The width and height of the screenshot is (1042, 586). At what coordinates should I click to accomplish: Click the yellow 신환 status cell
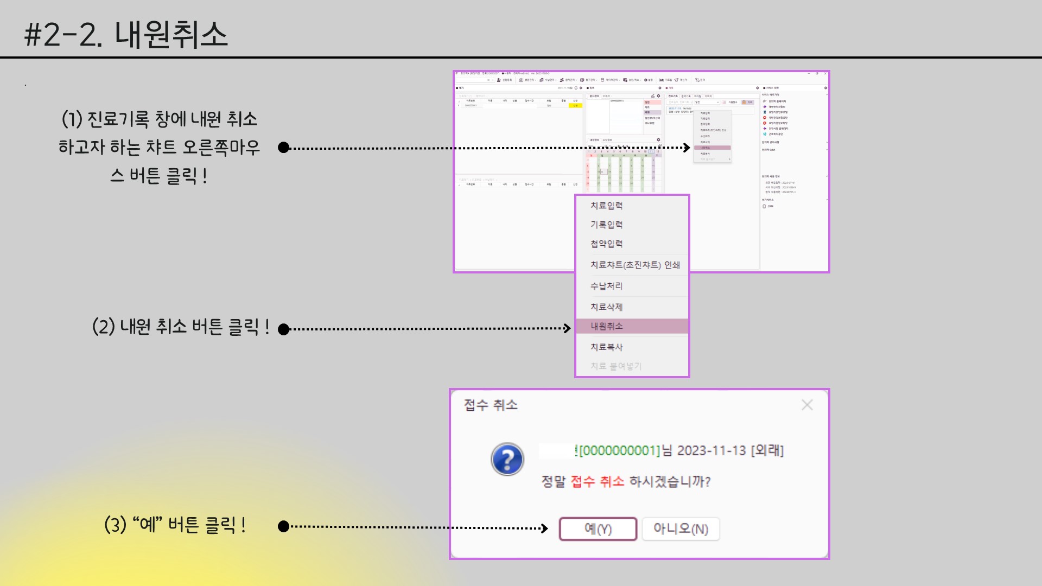coord(575,105)
